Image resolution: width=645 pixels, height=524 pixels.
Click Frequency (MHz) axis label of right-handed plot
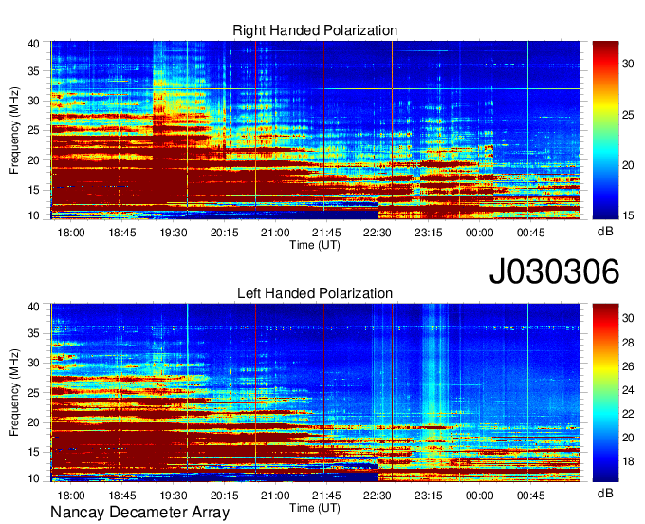pos(14,130)
